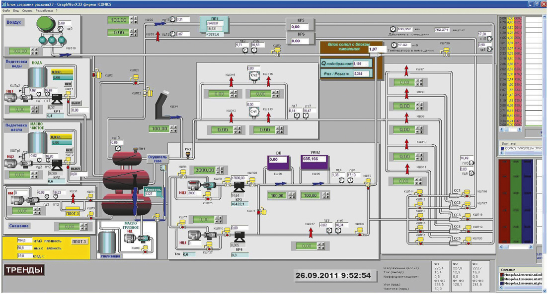Click red legend swatch in Описание list
The width and height of the screenshot is (548, 294).
(x=502, y=275)
